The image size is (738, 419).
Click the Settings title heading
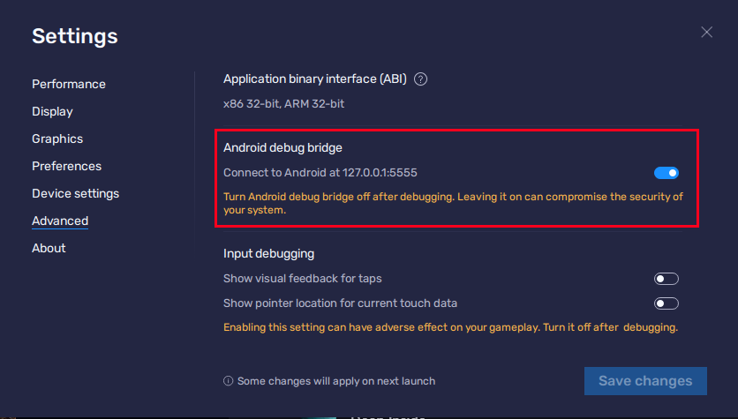(x=75, y=36)
